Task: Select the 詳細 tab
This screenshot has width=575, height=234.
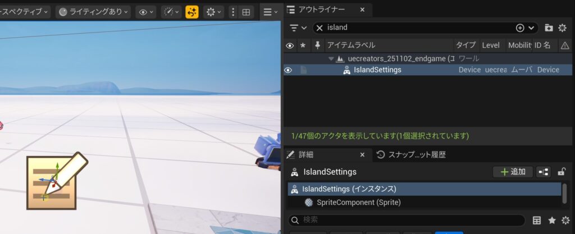Action: [x=306, y=154]
